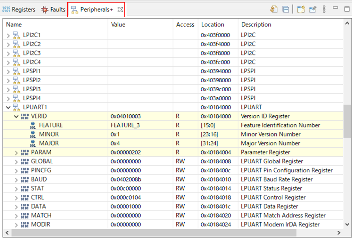Click the horizontal scrollbar left arrow
The width and height of the screenshot is (352, 238).
tap(7, 233)
